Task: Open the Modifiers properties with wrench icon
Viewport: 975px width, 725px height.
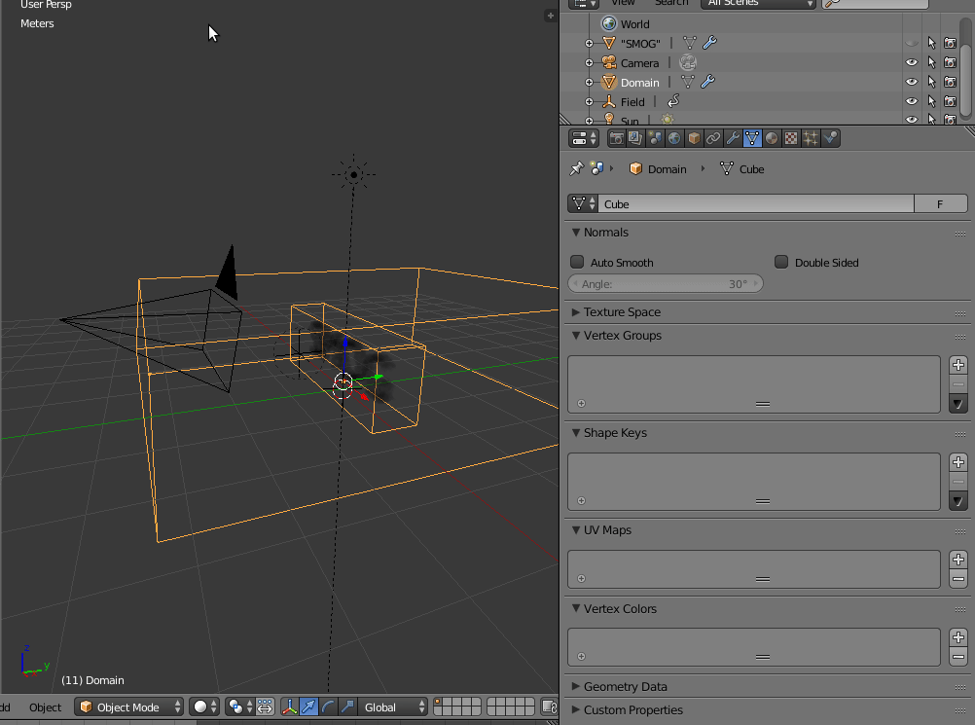Action: (731, 137)
